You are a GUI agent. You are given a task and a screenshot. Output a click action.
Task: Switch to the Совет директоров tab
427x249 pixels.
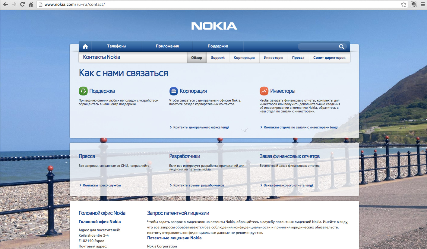[329, 58]
